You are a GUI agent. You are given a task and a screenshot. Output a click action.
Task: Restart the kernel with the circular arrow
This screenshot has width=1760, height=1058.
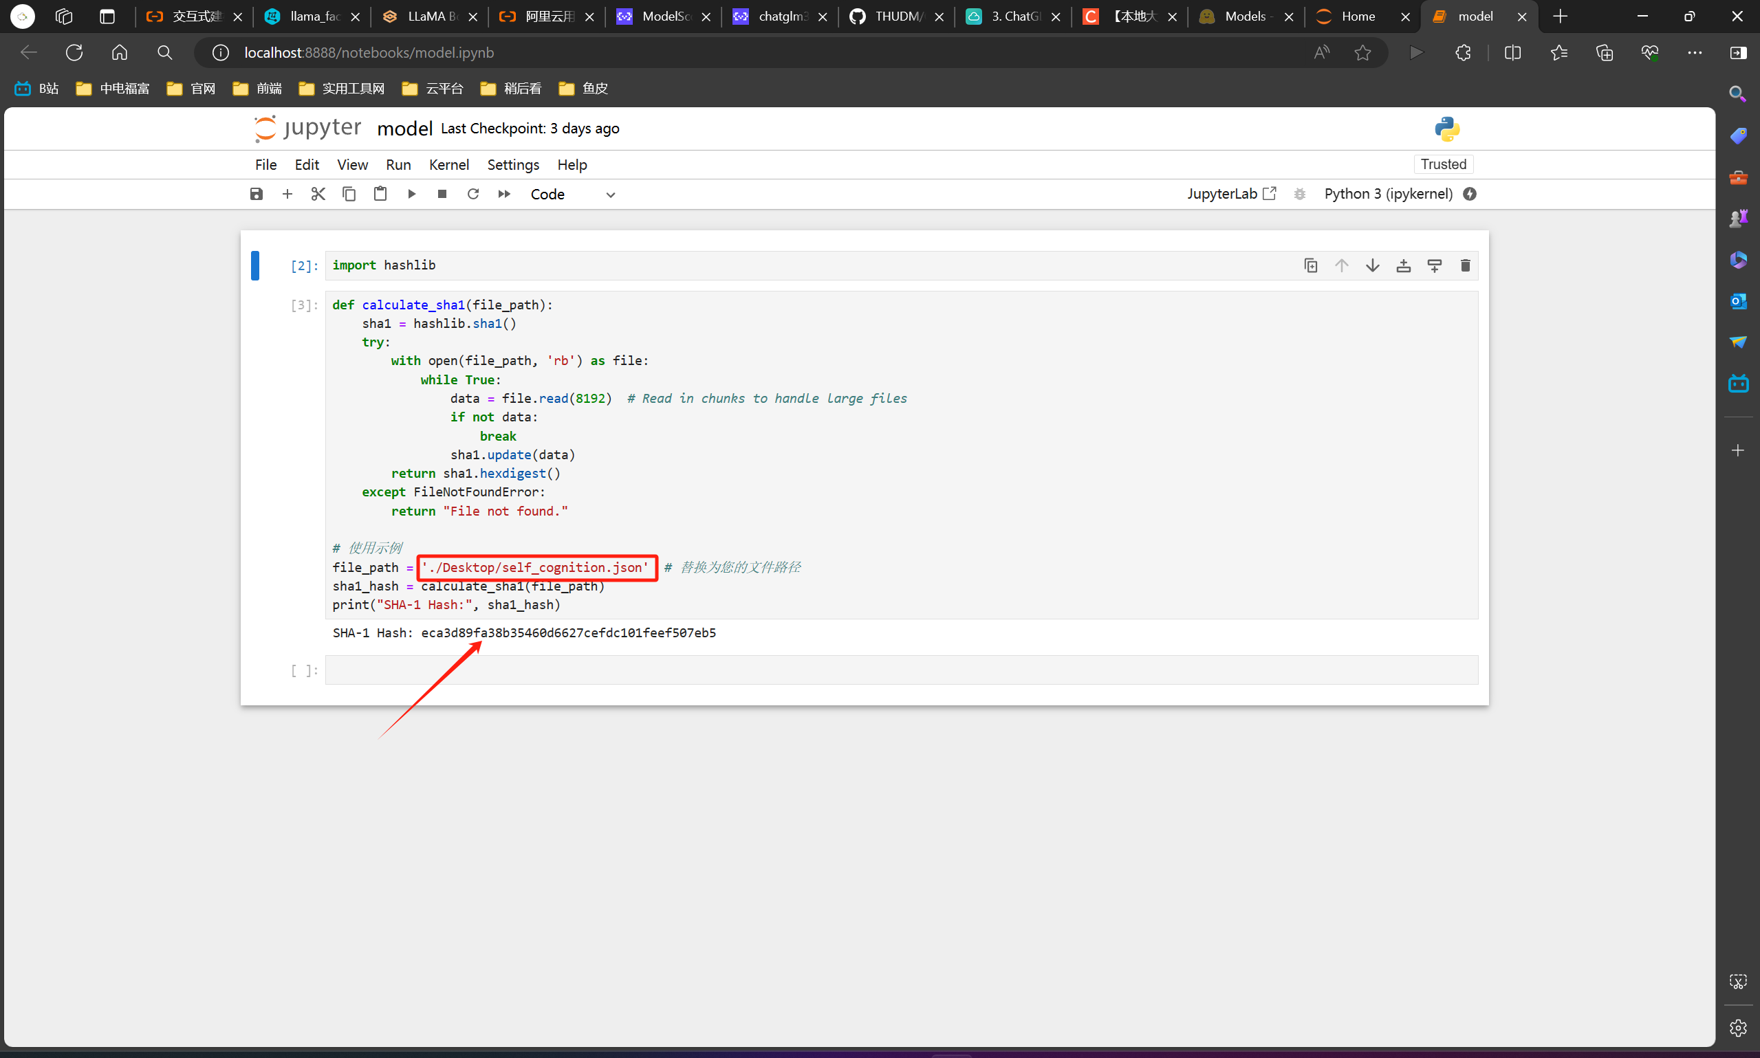tap(472, 194)
